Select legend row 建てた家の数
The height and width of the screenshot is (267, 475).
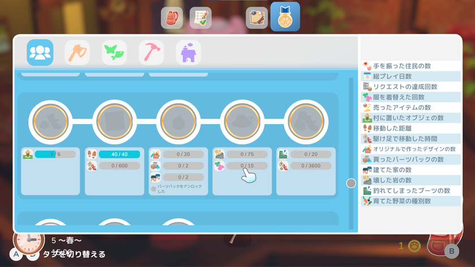[411, 170]
